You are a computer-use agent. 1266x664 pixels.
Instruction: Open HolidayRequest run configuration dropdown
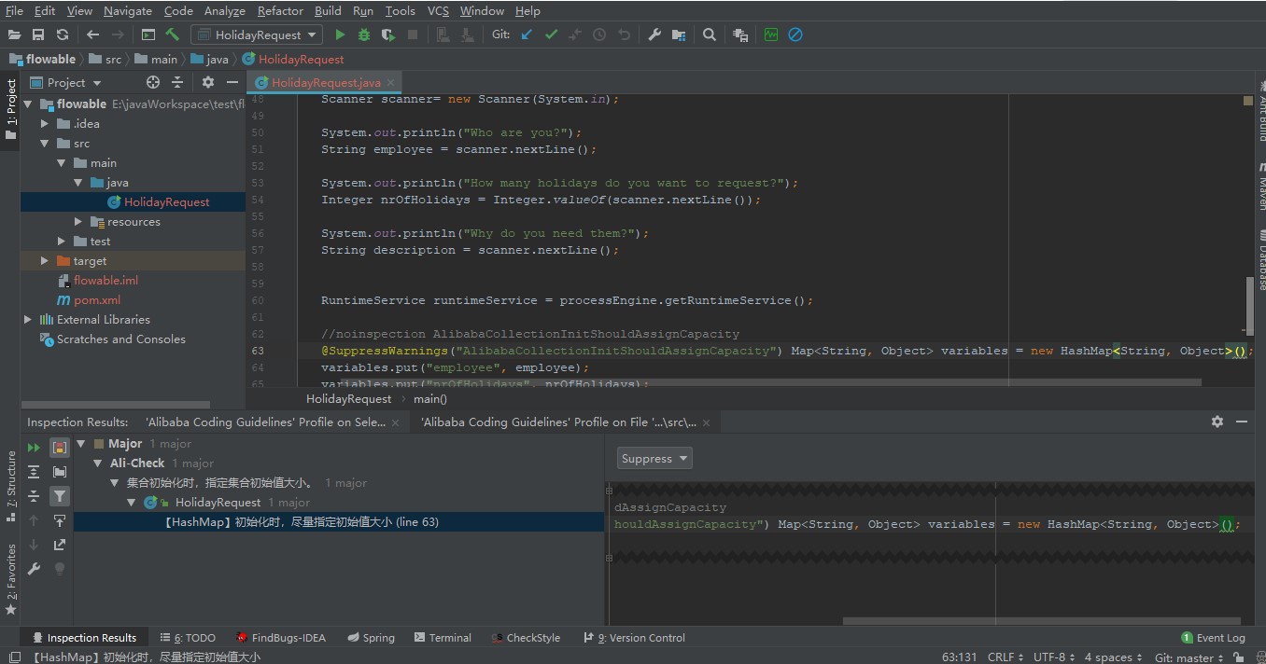pyautogui.click(x=258, y=35)
